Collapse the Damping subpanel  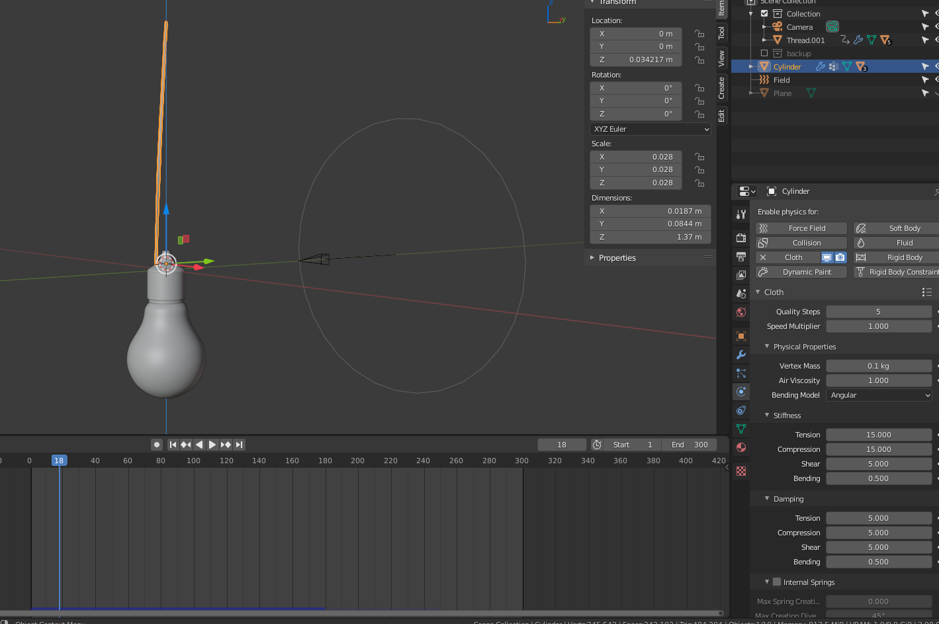pos(767,498)
